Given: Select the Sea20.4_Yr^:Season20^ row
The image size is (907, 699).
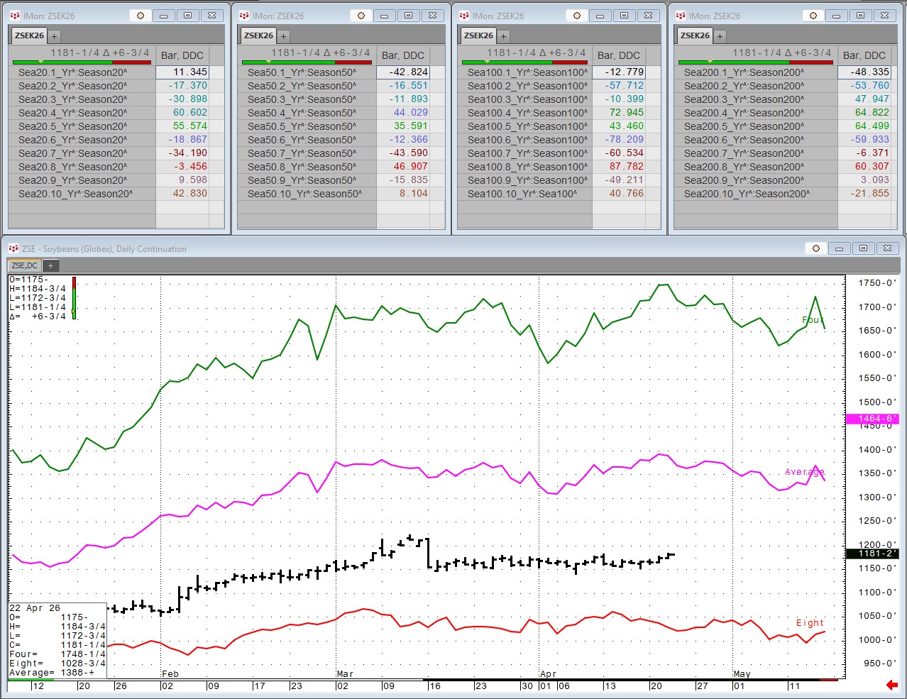Looking at the screenshot, I should [73, 113].
